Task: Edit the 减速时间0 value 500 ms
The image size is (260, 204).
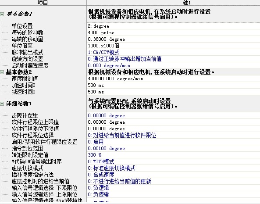Action: pyautogui.click(x=173, y=92)
